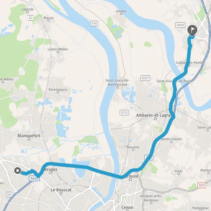Click the destination flag marker
Screen dimensions: 211x211
coord(192,31)
